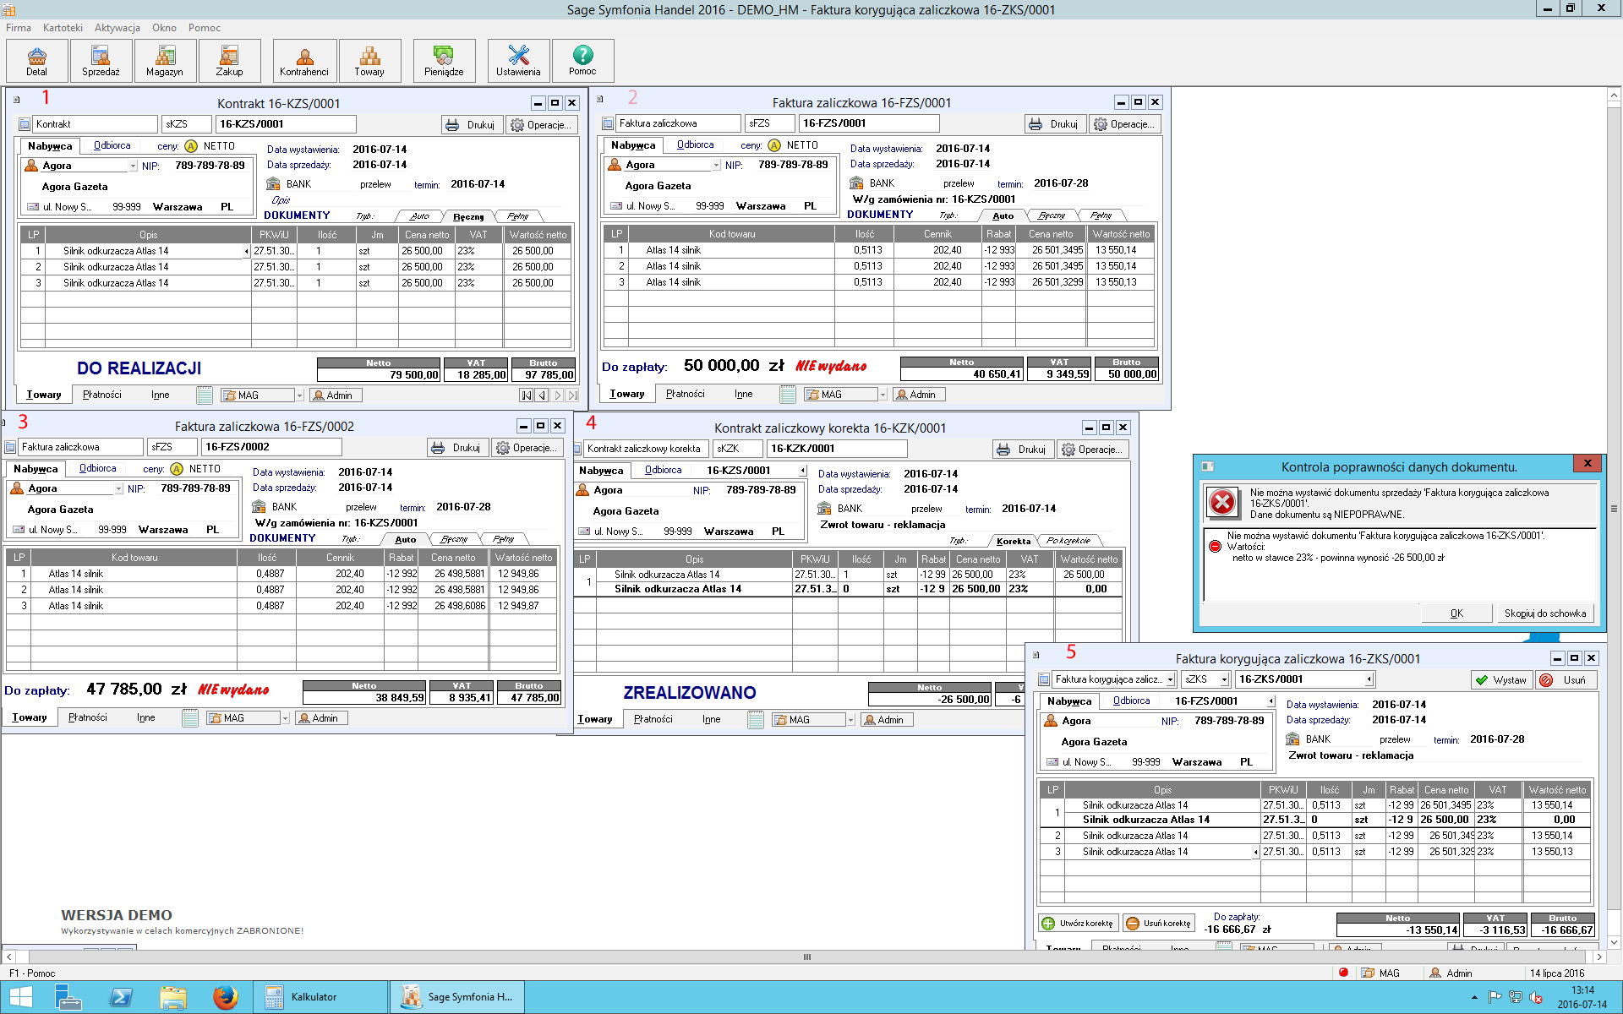This screenshot has height=1014, width=1623.
Task: Open the Sprzedaż toolbar icon
Action: tap(101, 60)
